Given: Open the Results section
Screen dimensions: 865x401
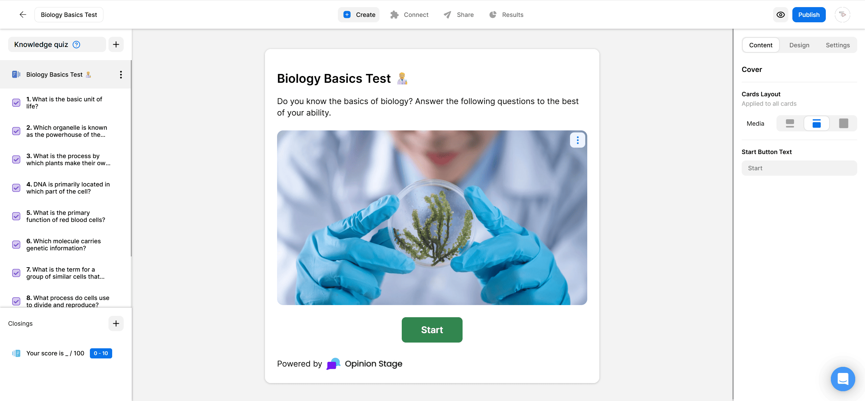Looking at the screenshot, I should pos(506,15).
